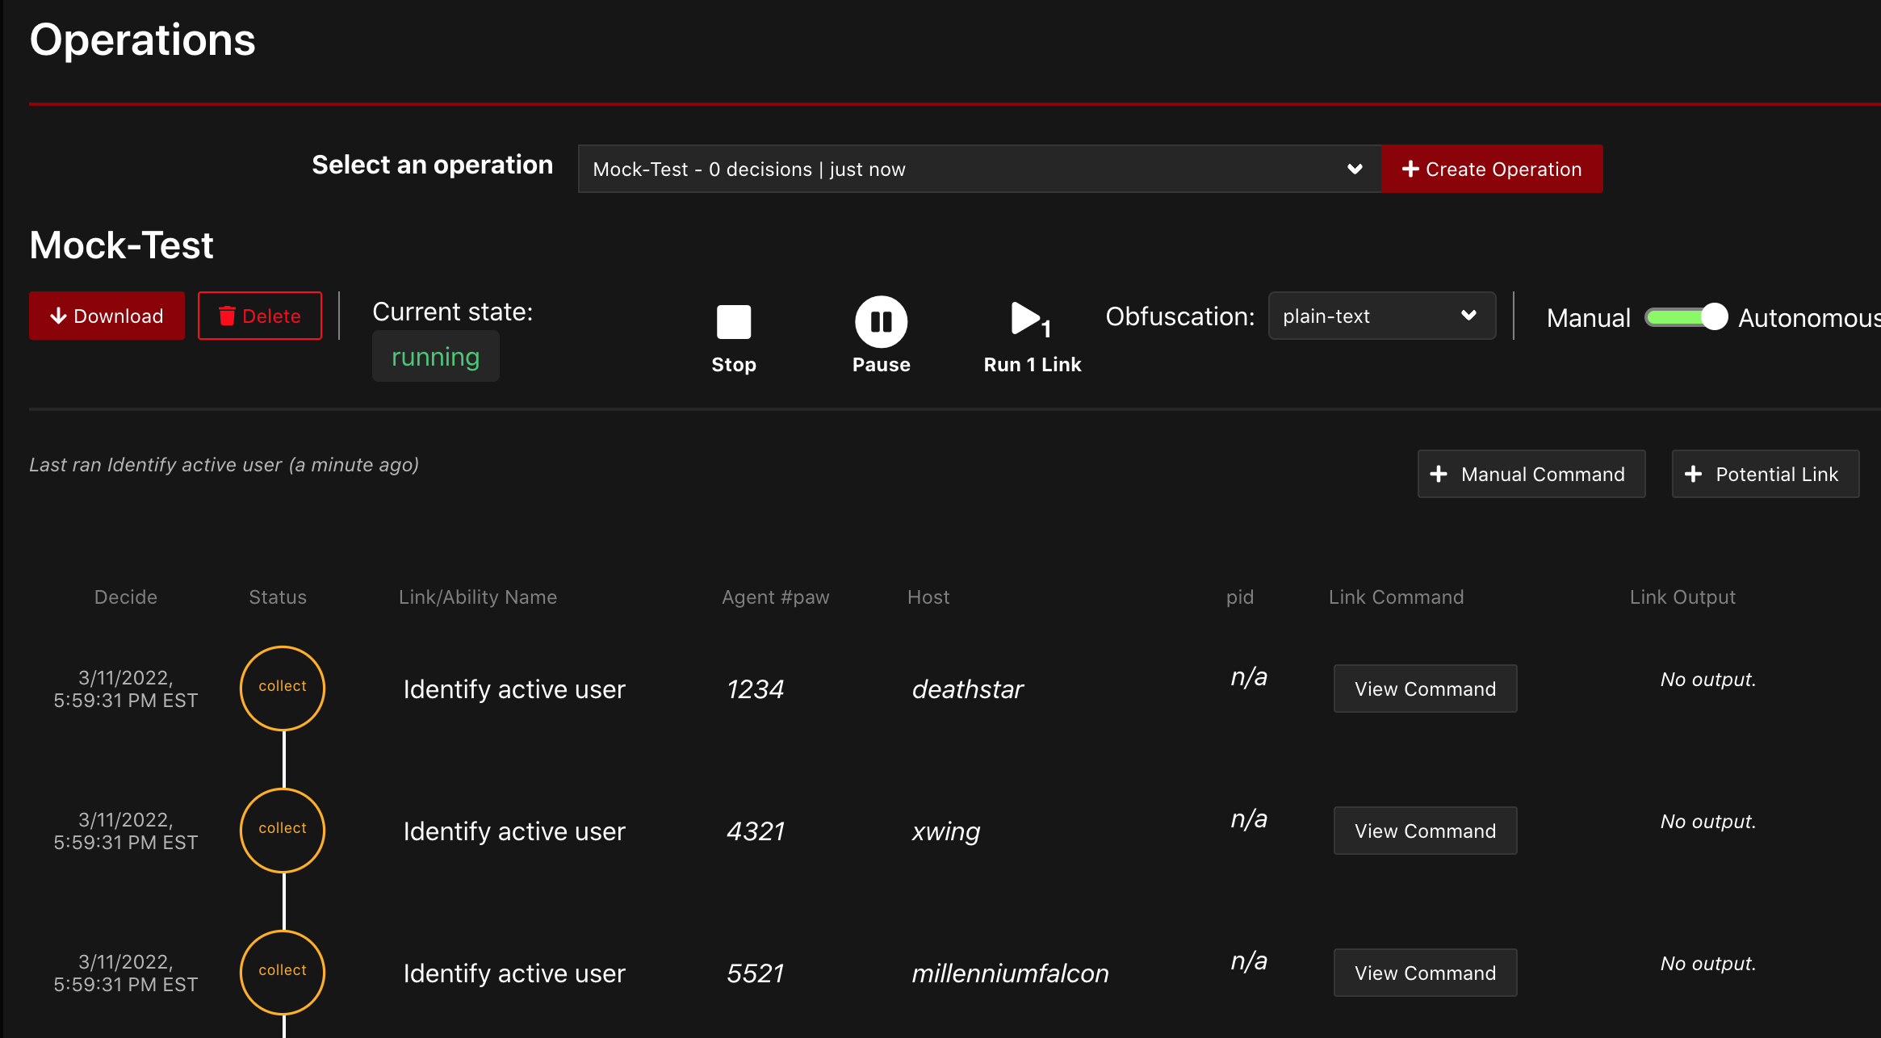Pause the running operation
Viewport: 1881px width, 1038px height.
pos(881,322)
